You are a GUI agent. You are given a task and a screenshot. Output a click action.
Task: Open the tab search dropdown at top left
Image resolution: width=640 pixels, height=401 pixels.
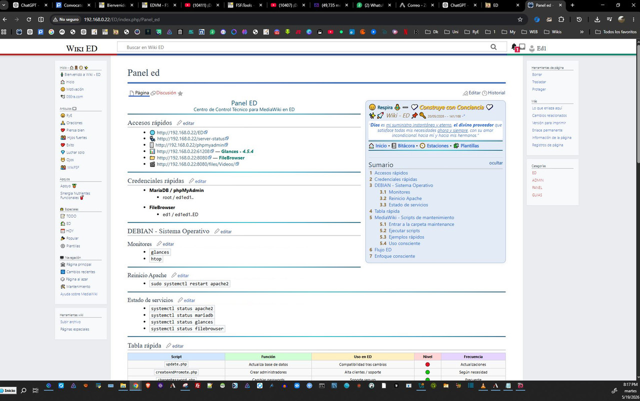coord(4,5)
